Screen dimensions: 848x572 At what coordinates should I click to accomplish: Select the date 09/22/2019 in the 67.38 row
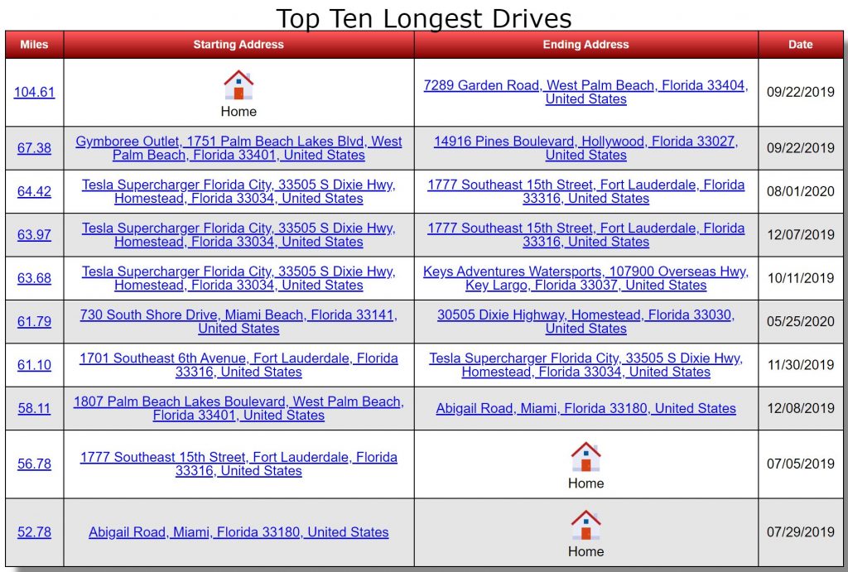click(801, 148)
